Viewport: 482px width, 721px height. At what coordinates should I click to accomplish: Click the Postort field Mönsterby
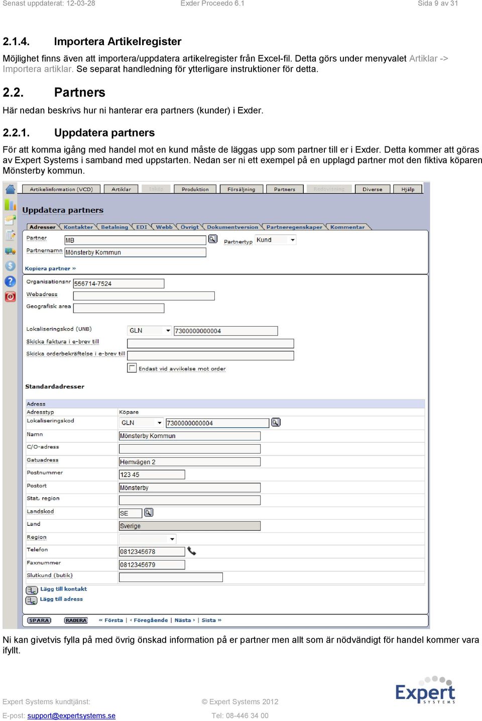pos(190,487)
